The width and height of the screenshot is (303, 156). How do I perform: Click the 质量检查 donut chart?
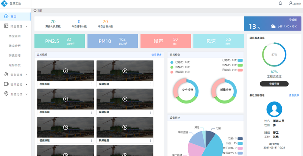[224, 91]
